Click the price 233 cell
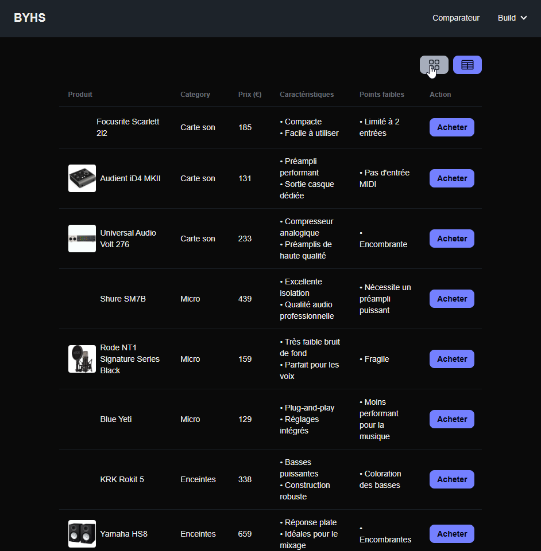Image resolution: width=541 pixels, height=551 pixels. [245, 239]
